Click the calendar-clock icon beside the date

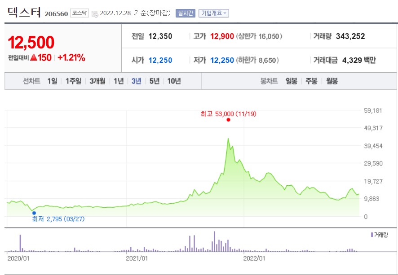95,13
